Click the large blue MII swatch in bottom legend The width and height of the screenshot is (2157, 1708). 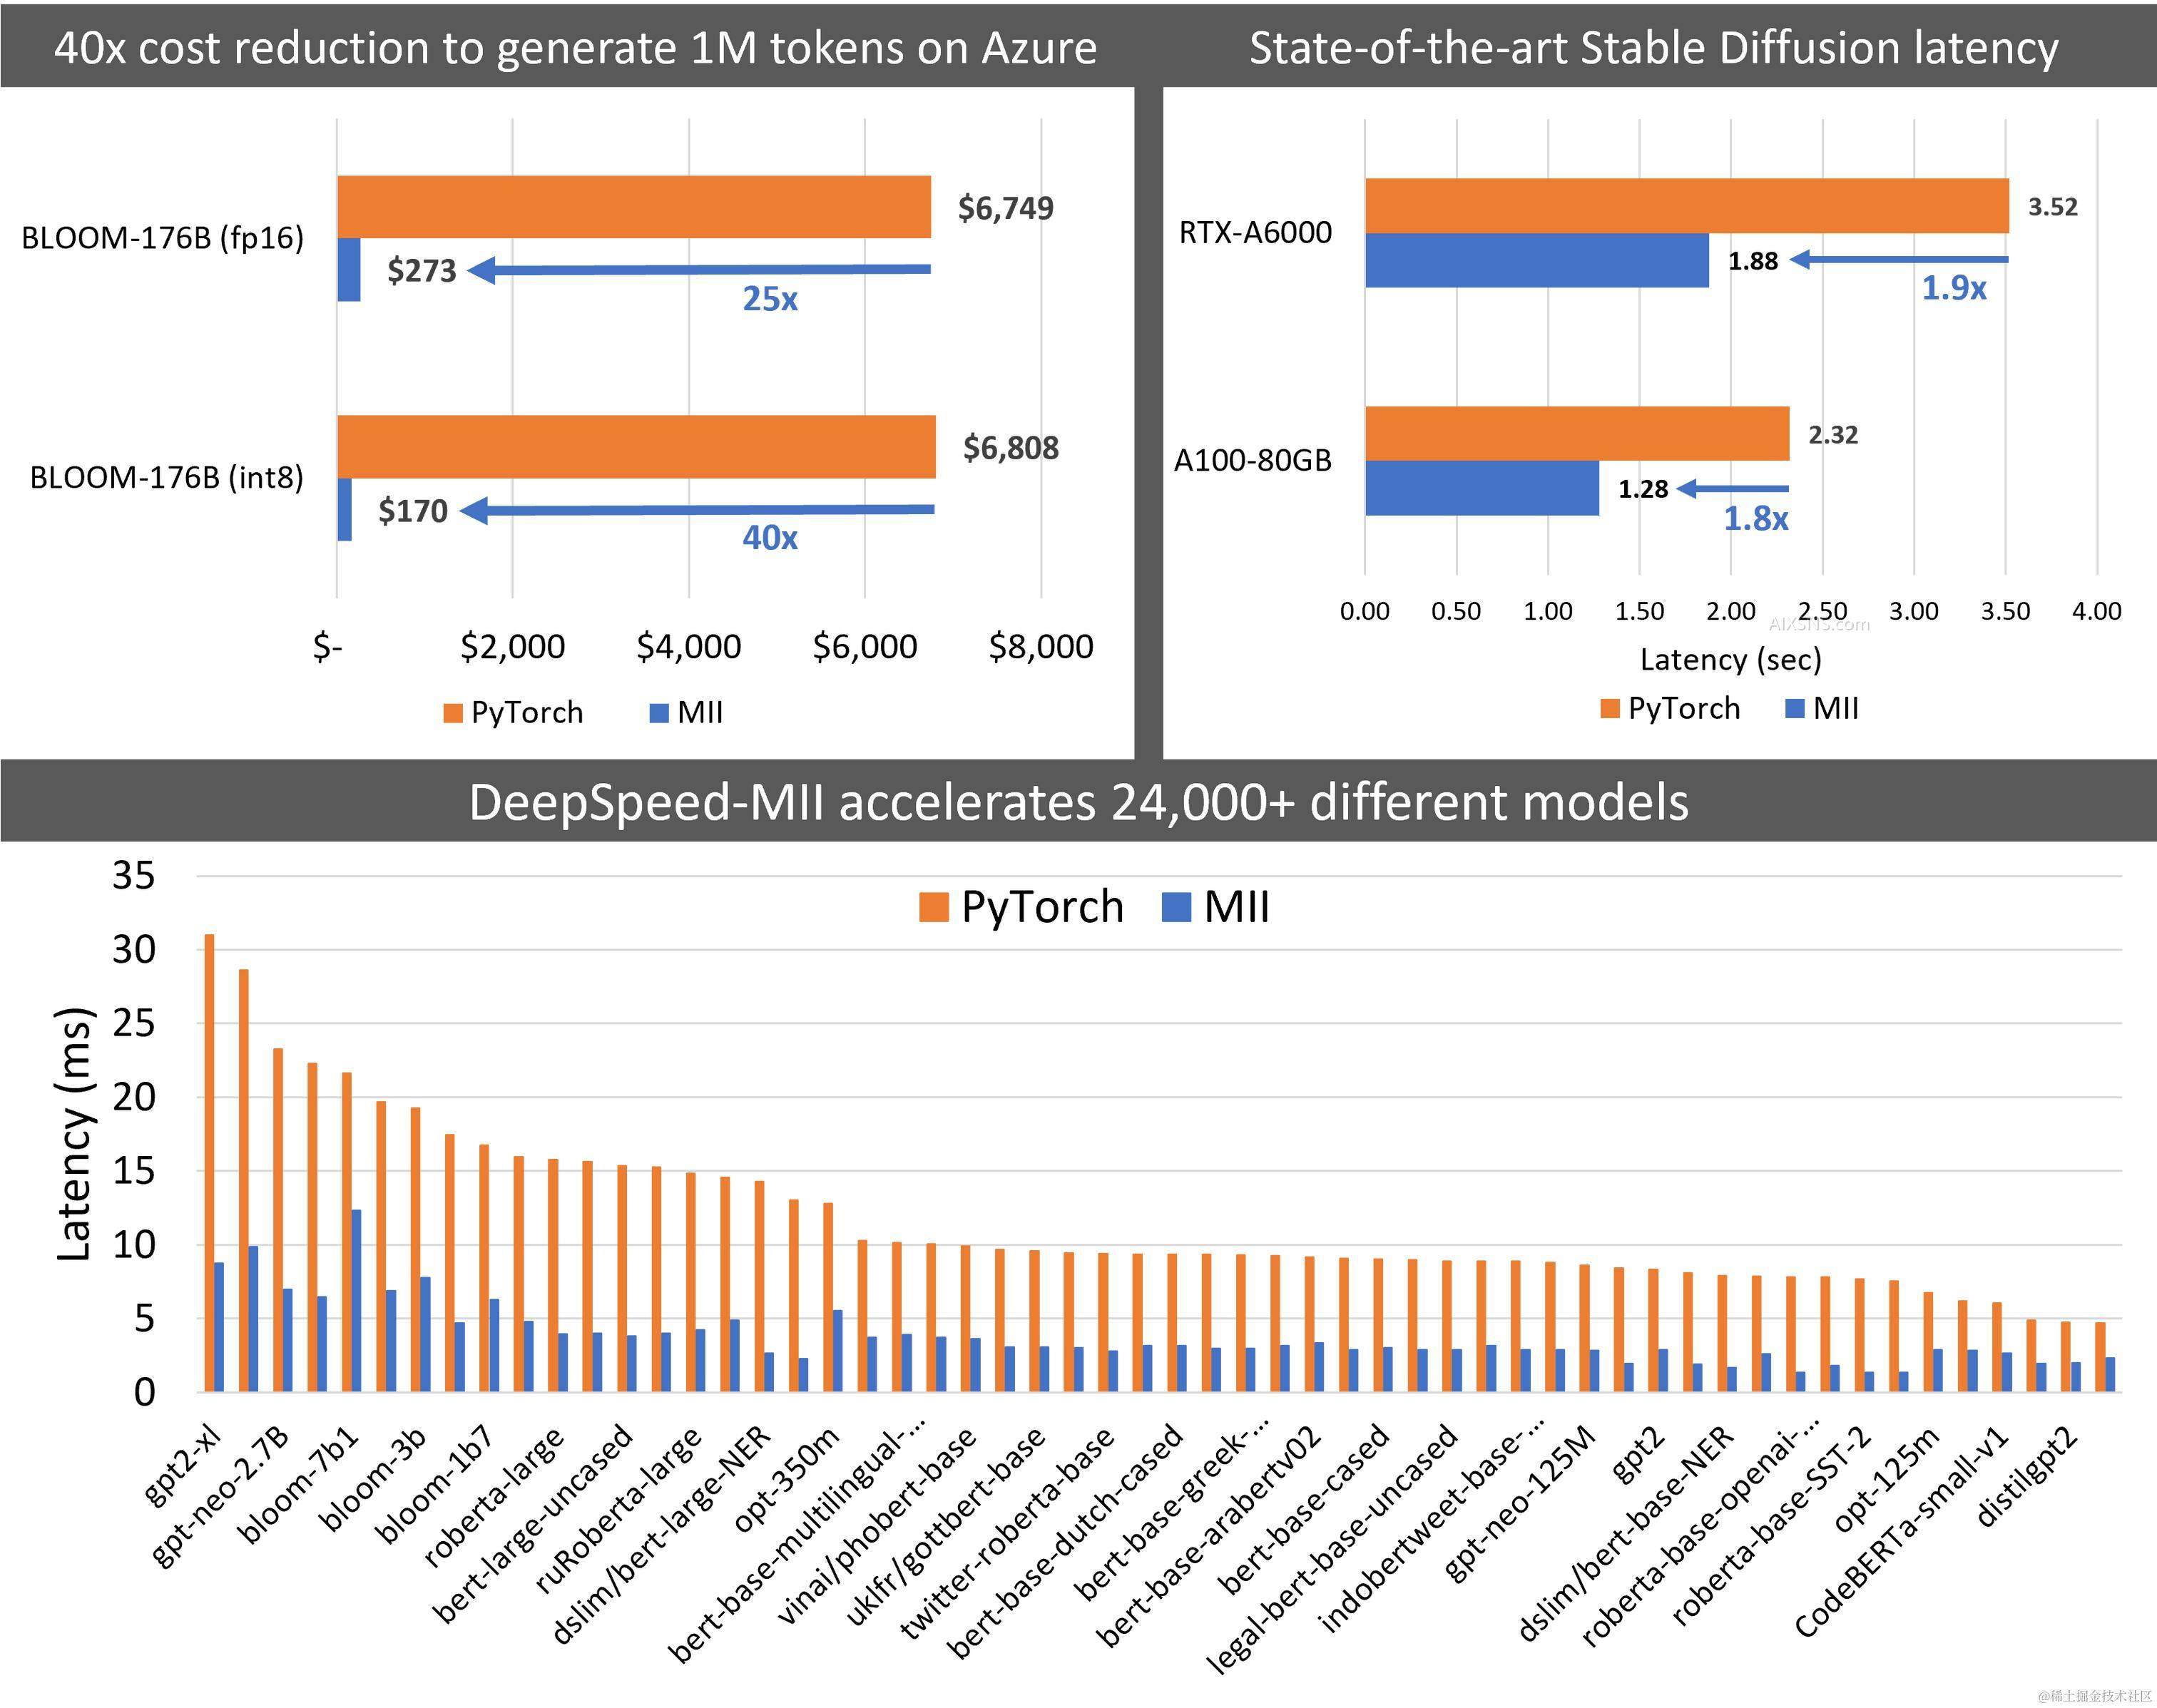click(x=1177, y=908)
